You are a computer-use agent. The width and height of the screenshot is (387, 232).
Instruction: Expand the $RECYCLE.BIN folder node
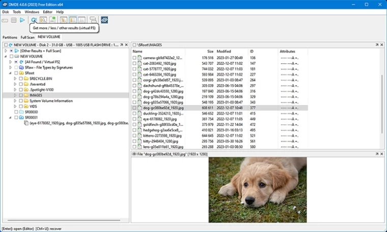(15, 79)
